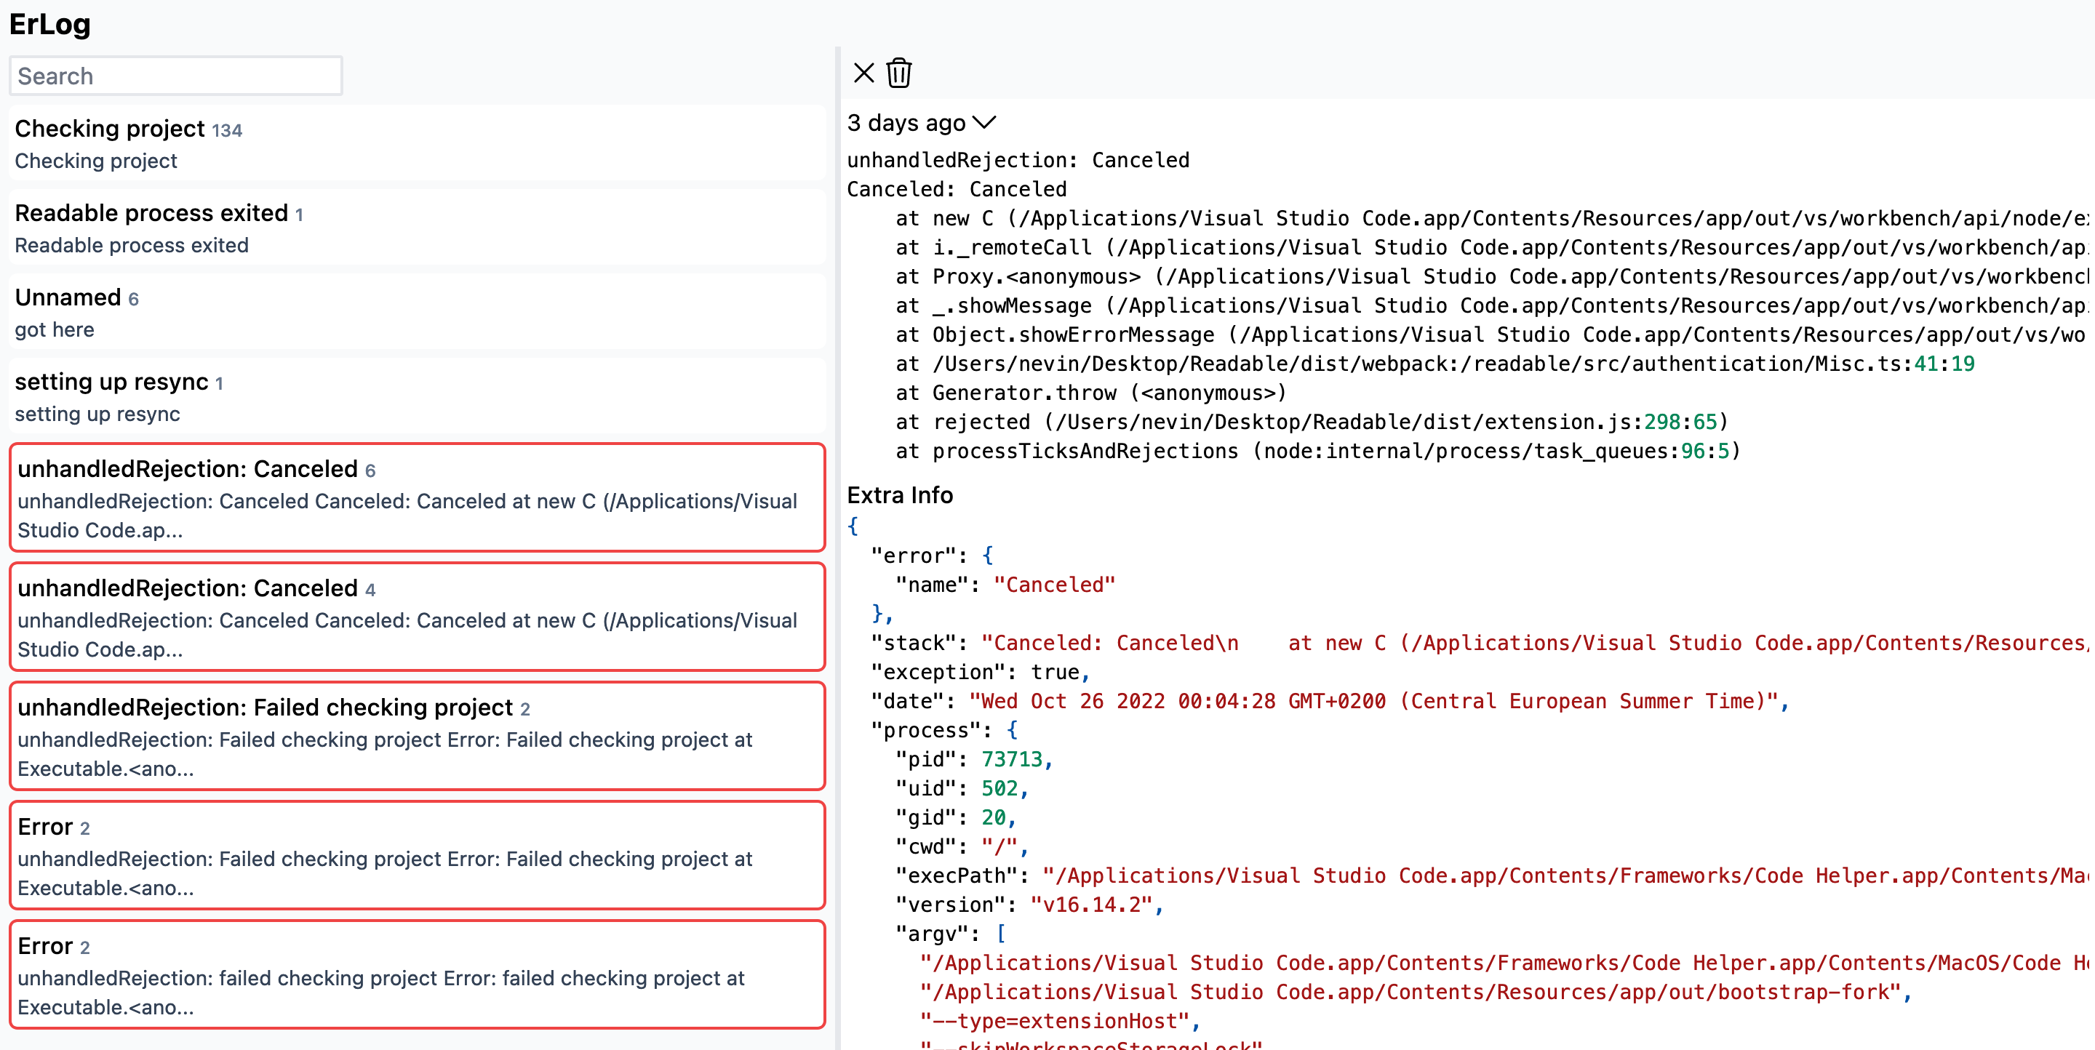Click the 'Extra Info' heading
Screen dimensions: 2095x1050
(900, 495)
